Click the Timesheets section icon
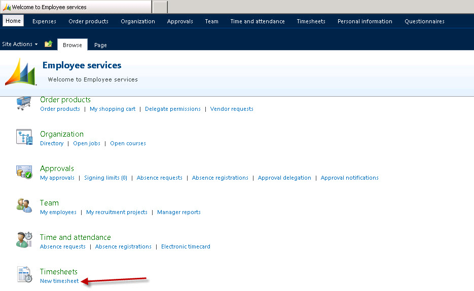The image size is (474, 291). tap(24, 275)
